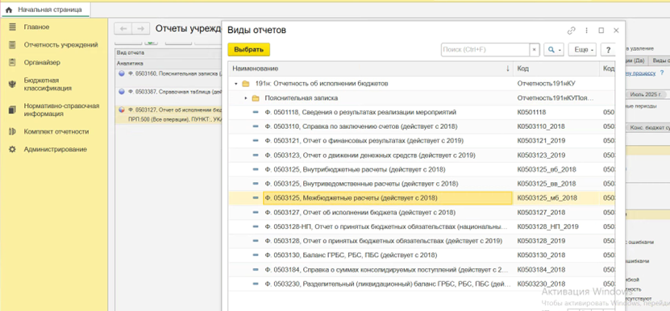Click the Нормативно-справочная информация book icon

pyautogui.click(x=12, y=110)
